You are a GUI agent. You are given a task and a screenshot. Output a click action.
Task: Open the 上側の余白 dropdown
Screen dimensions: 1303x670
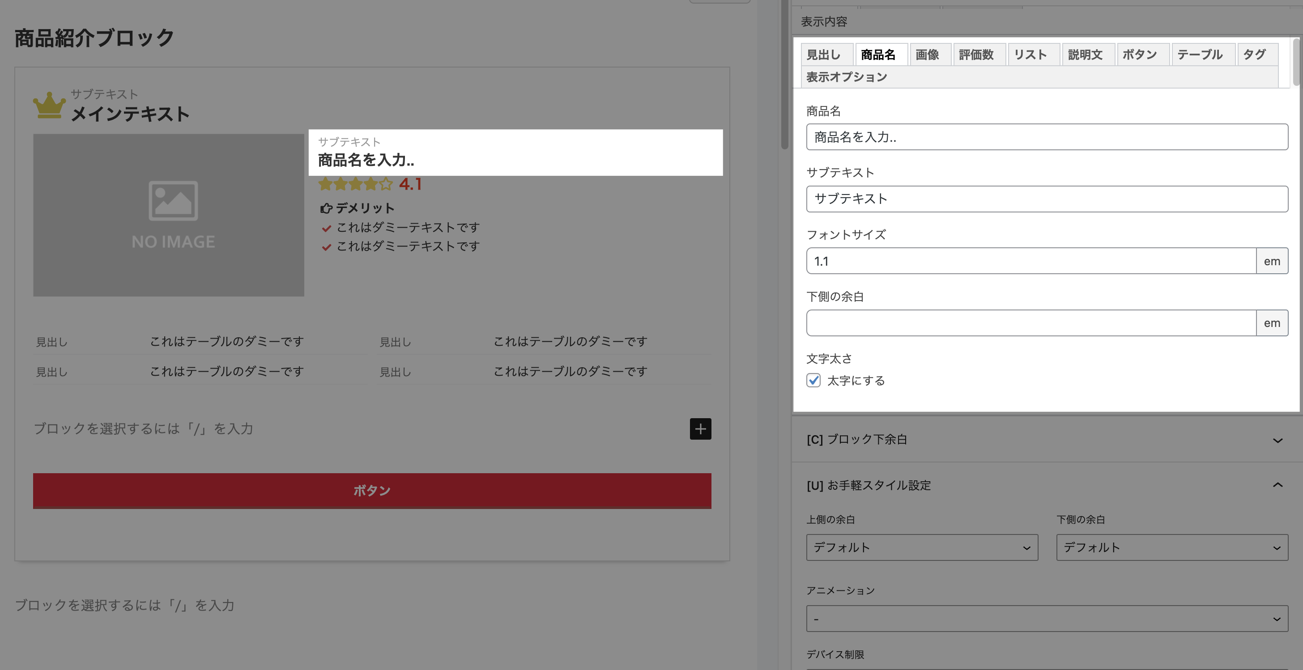click(x=922, y=547)
